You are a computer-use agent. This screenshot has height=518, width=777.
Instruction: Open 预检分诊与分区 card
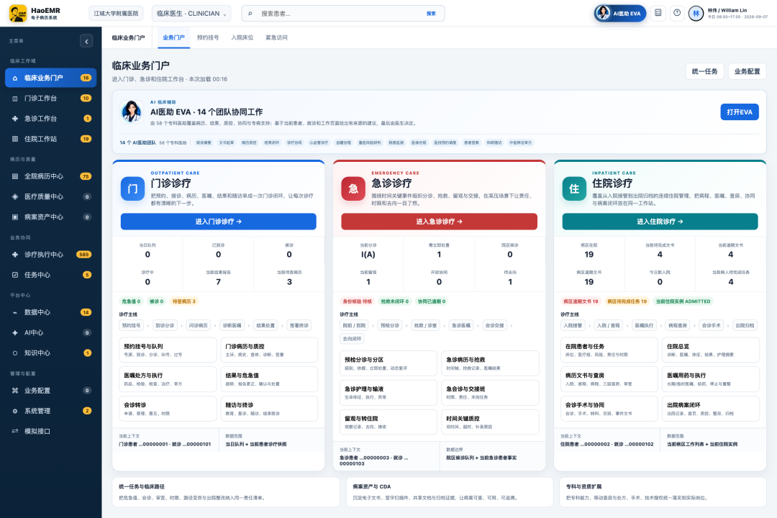[388, 363]
